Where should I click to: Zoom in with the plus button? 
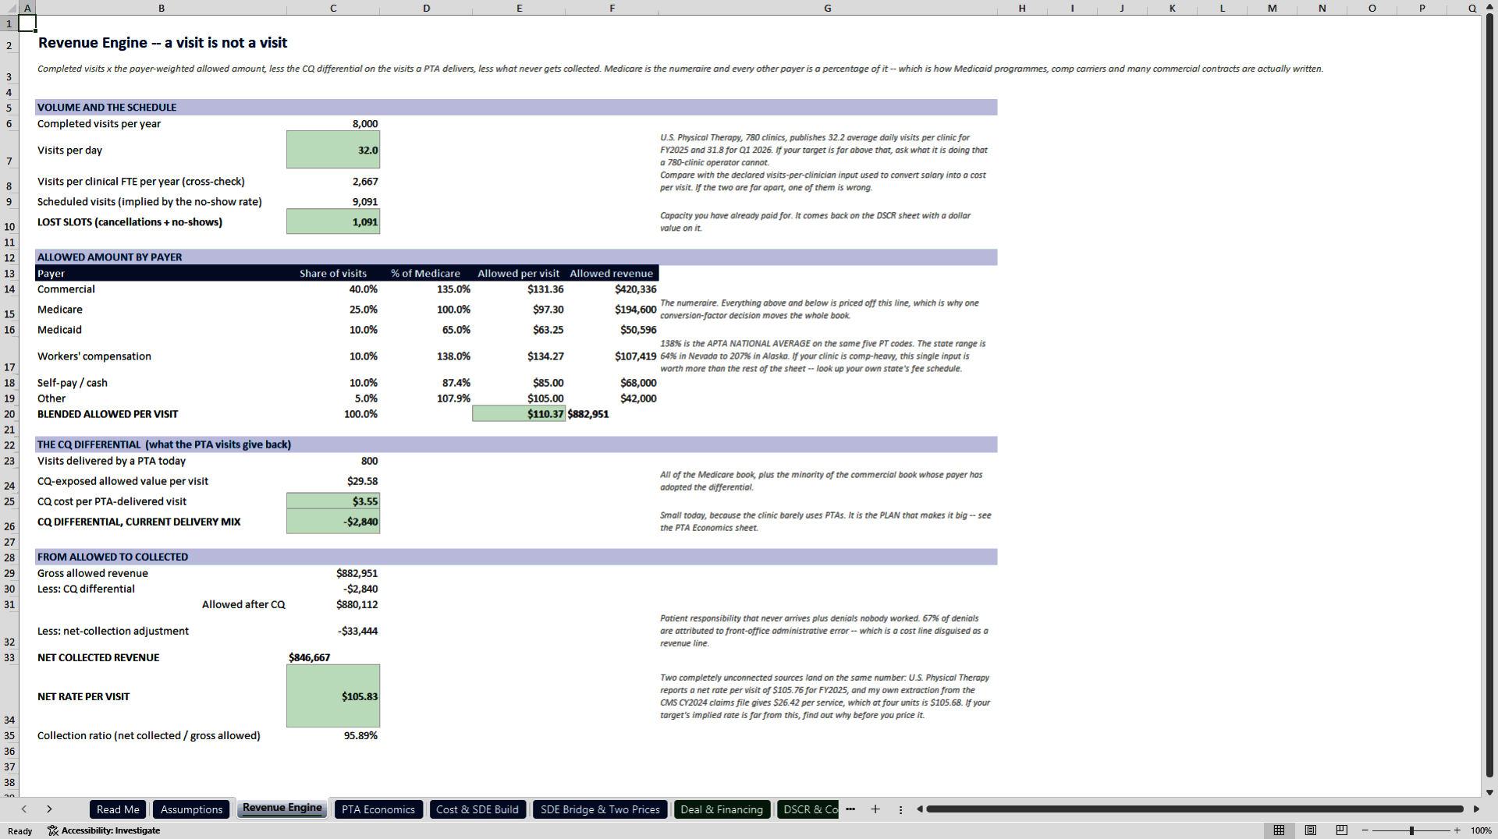tap(1457, 830)
